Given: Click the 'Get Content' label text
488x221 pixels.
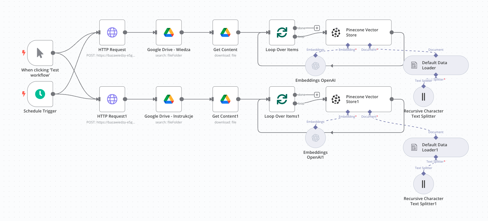Looking at the screenshot, I should point(225,50).
